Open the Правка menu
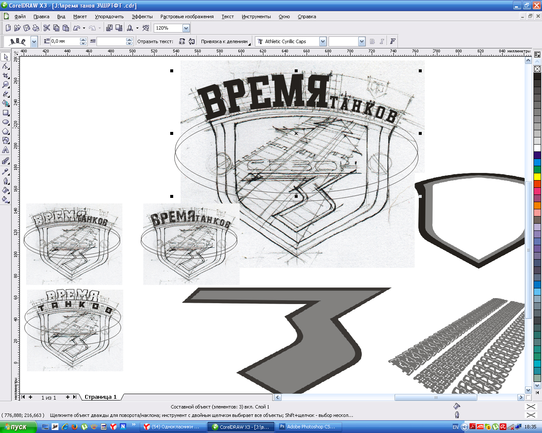This screenshot has height=433, width=542. [x=41, y=16]
